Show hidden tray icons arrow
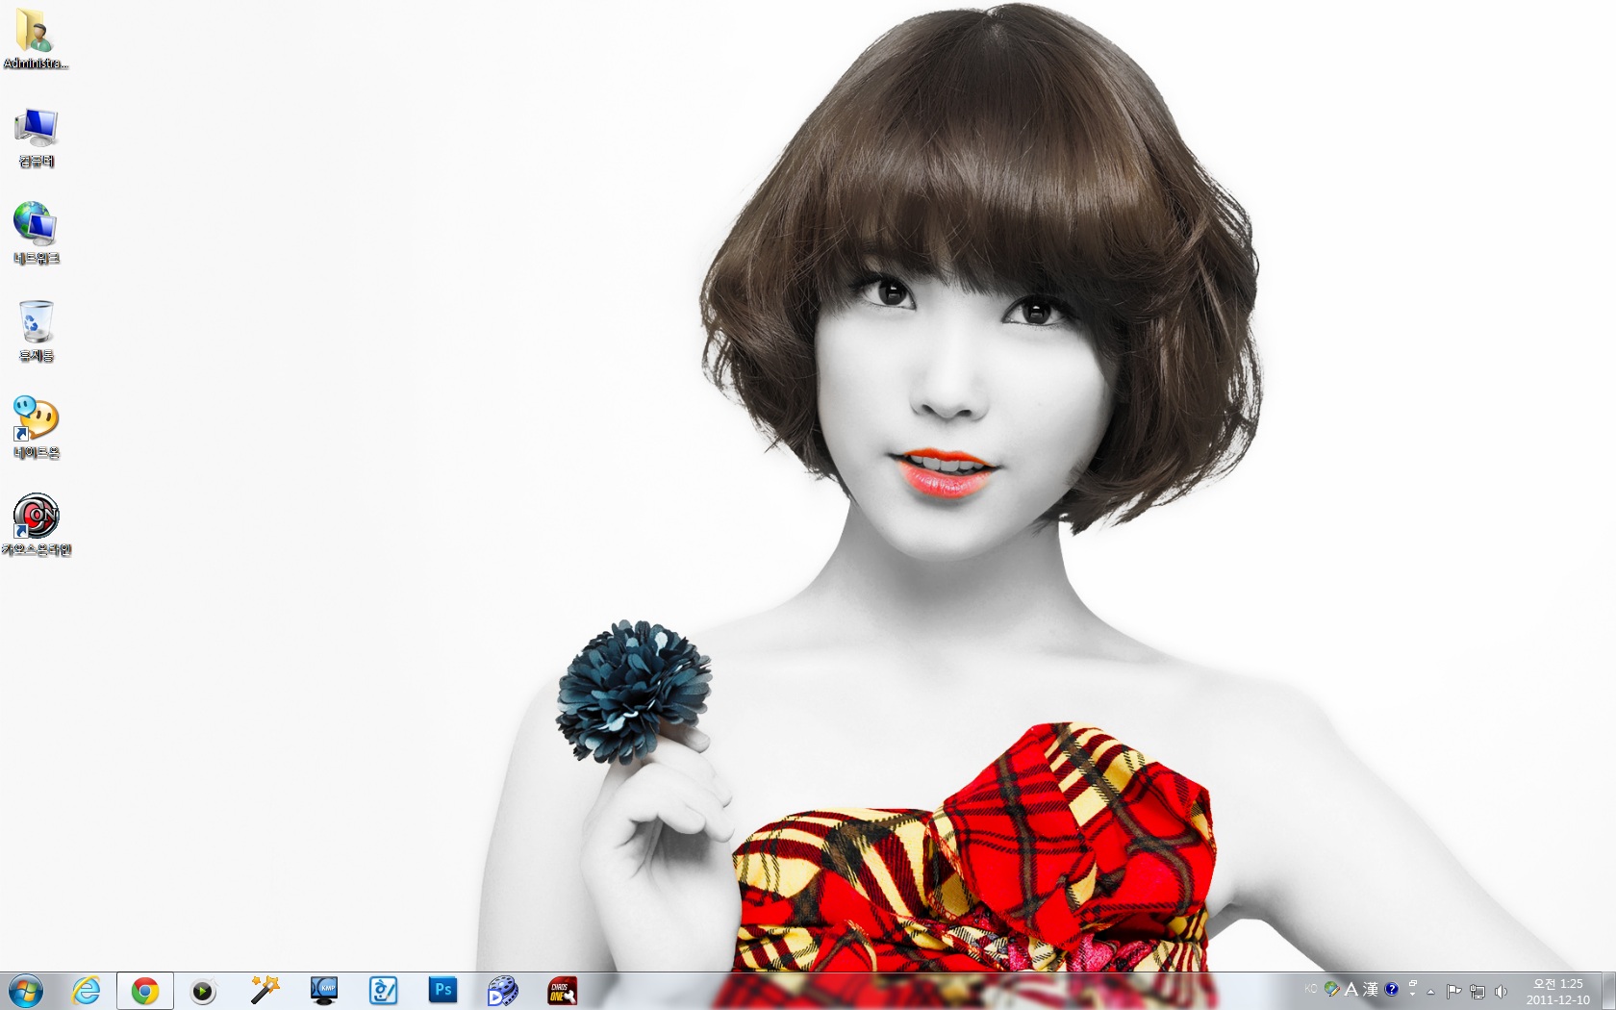This screenshot has height=1010, width=1616. click(1431, 992)
